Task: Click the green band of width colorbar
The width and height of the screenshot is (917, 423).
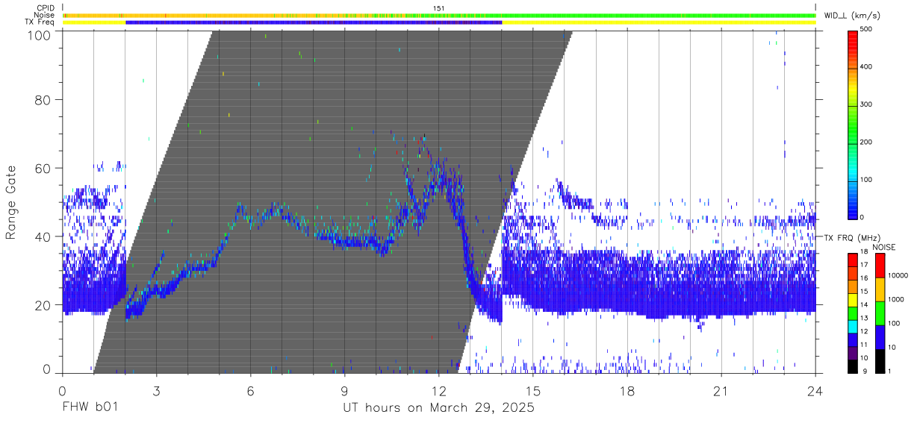Action: click(853, 123)
